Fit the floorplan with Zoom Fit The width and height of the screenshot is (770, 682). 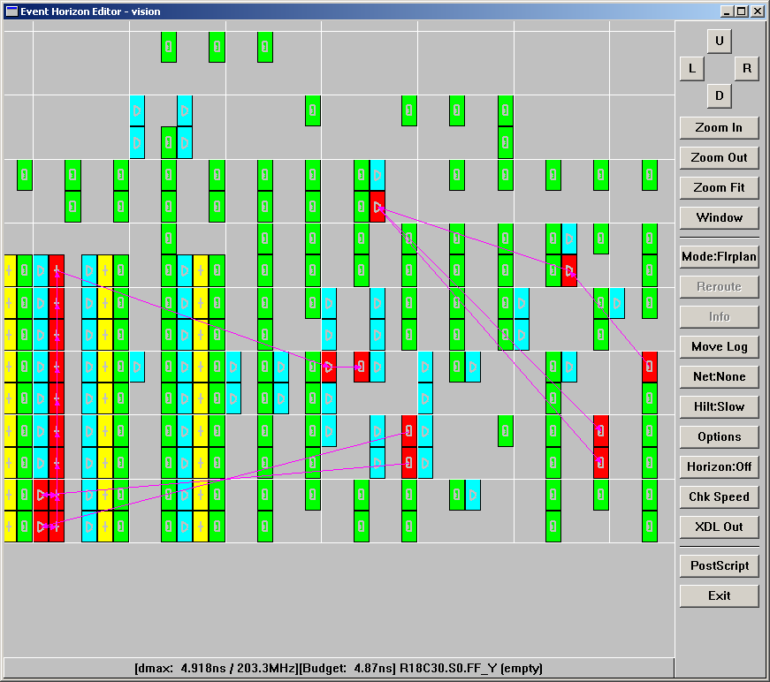[719, 187]
